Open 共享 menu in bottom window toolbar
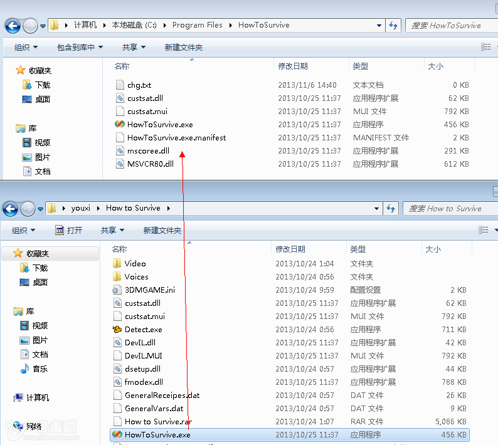 coord(112,231)
